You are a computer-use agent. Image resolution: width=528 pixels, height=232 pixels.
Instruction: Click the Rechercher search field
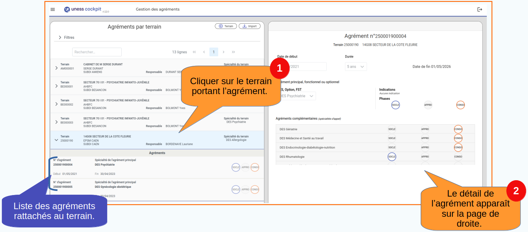(97, 52)
